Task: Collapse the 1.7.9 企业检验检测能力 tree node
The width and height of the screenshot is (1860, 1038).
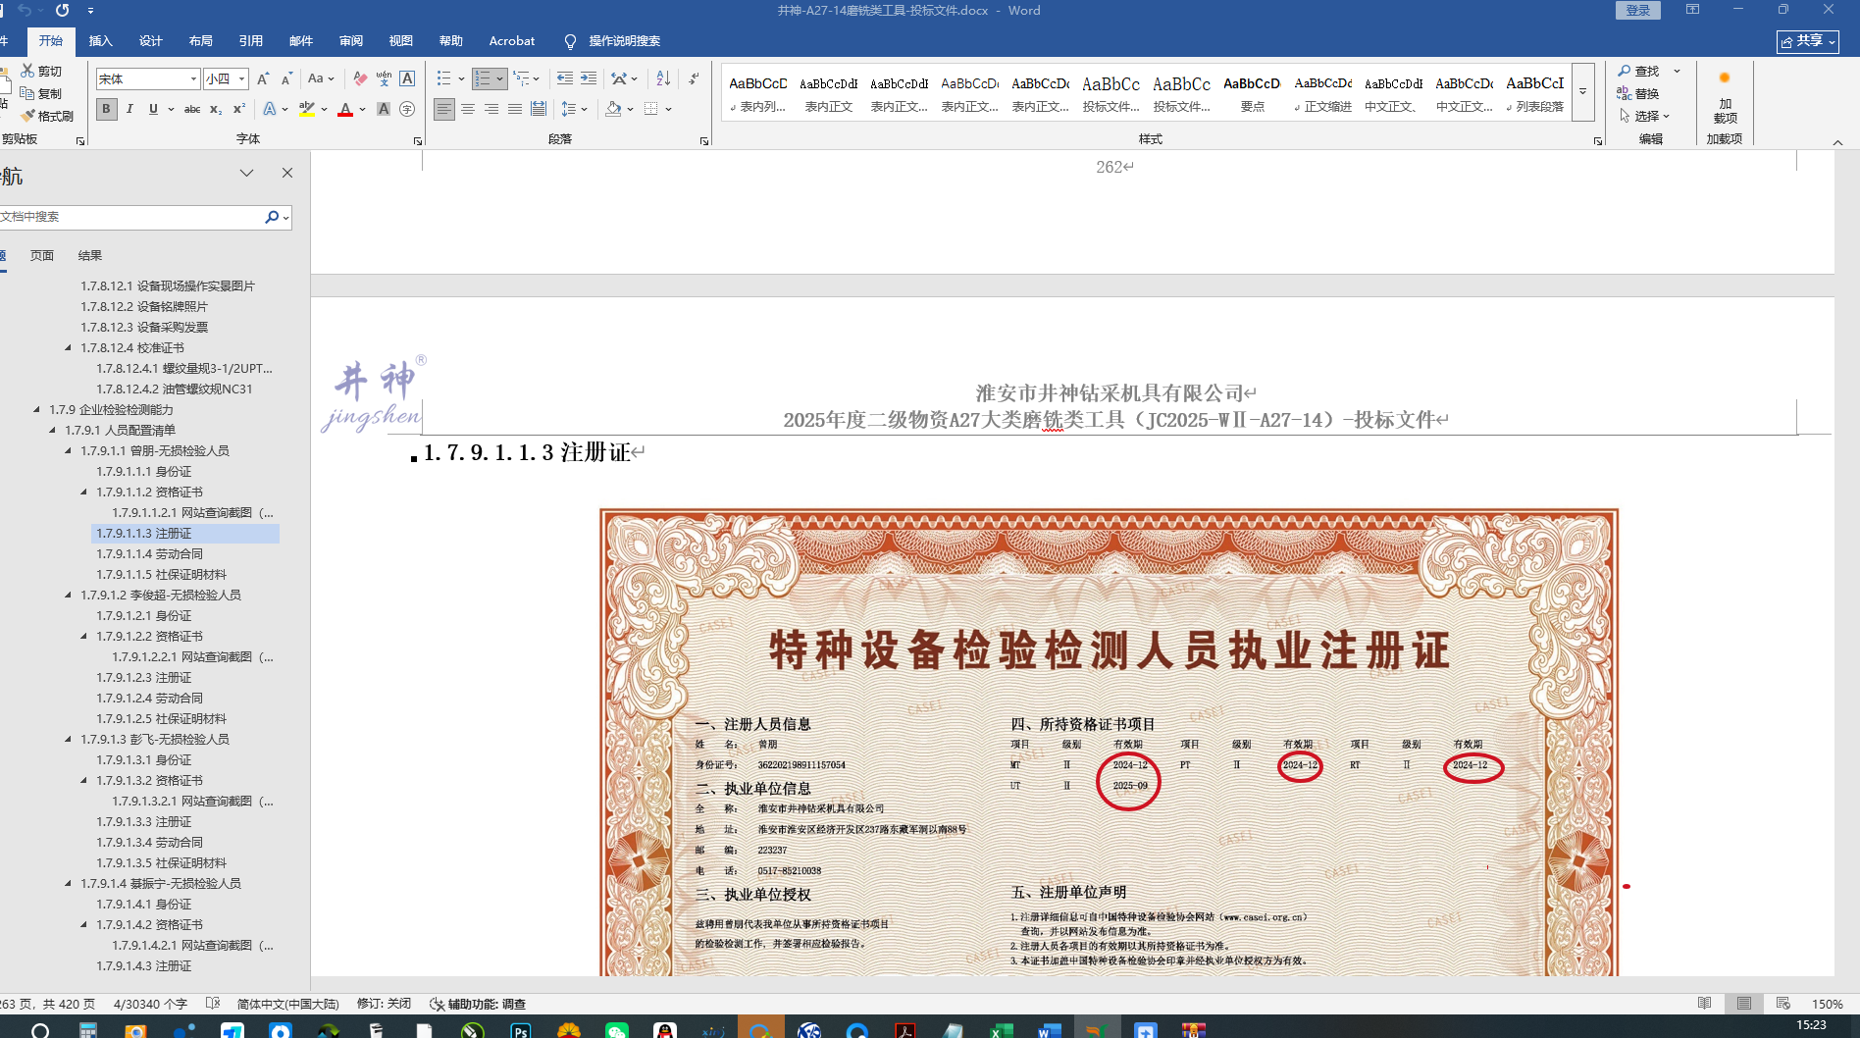Action: [37, 410]
